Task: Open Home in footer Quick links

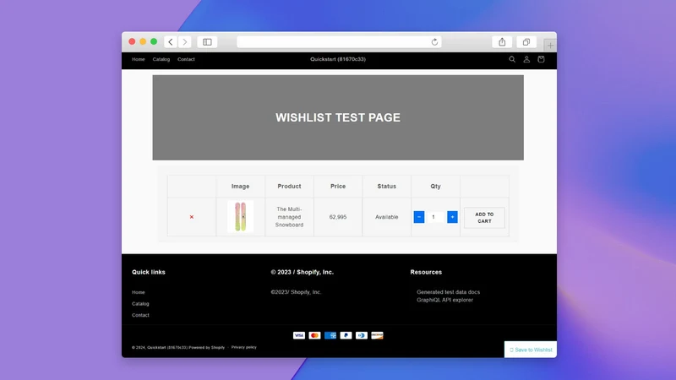Action: [x=139, y=292]
